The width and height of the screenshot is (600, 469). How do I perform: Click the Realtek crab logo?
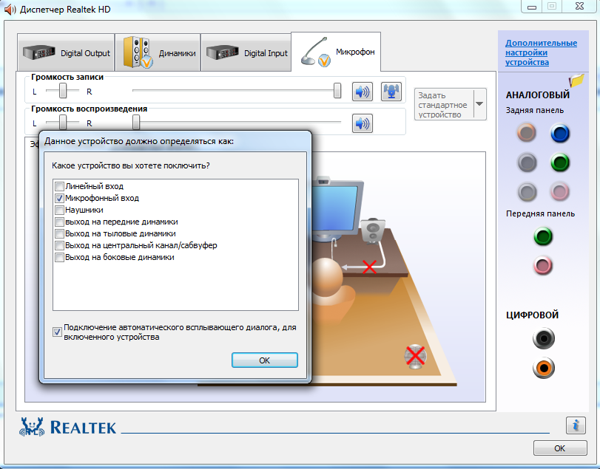32,427
